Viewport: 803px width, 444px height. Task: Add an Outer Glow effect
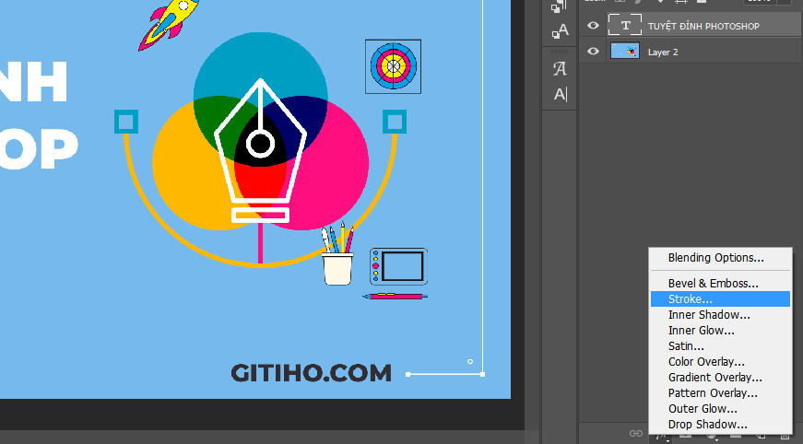click(720, 409)
